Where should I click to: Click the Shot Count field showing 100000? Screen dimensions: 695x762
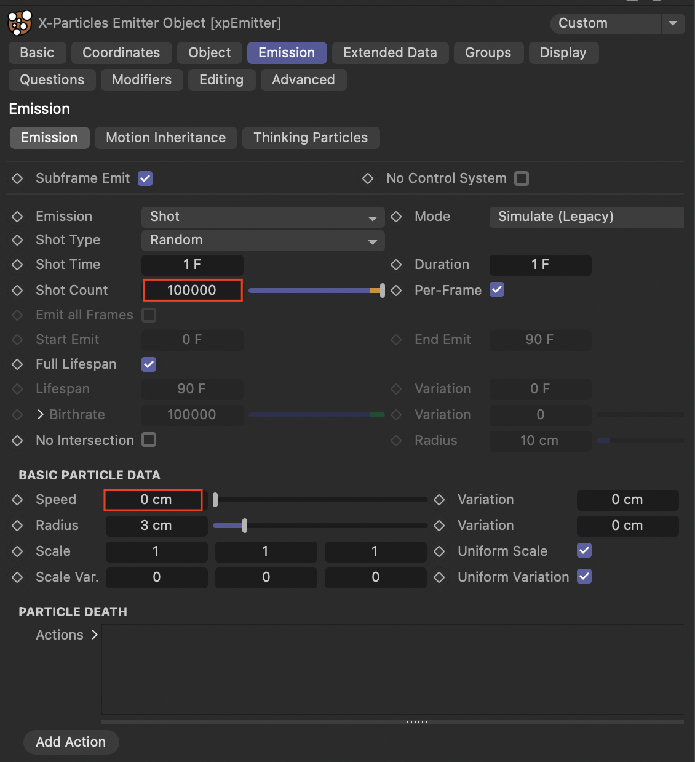click(193, 291)
